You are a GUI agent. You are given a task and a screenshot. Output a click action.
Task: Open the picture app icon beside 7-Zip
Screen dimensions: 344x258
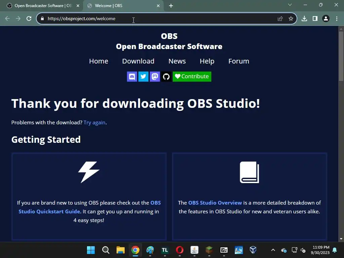pos(239,250)
